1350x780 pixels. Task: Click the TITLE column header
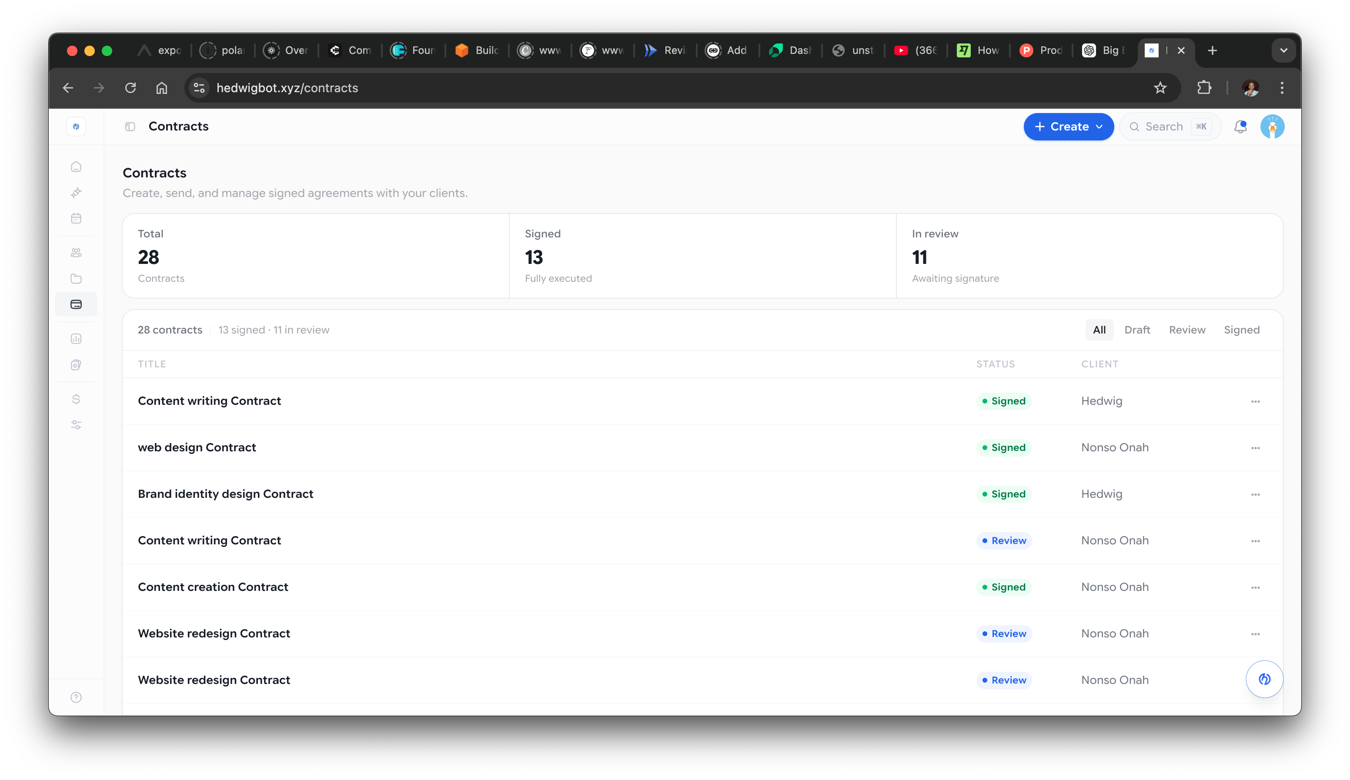click(x=152, y=364)
